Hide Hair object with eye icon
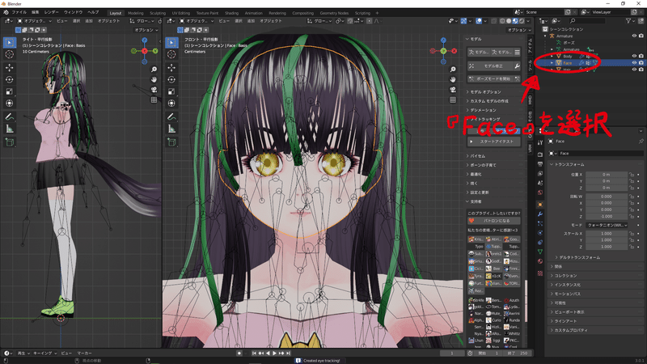This screenshot has width=647, height=364. tap(634, 70)
